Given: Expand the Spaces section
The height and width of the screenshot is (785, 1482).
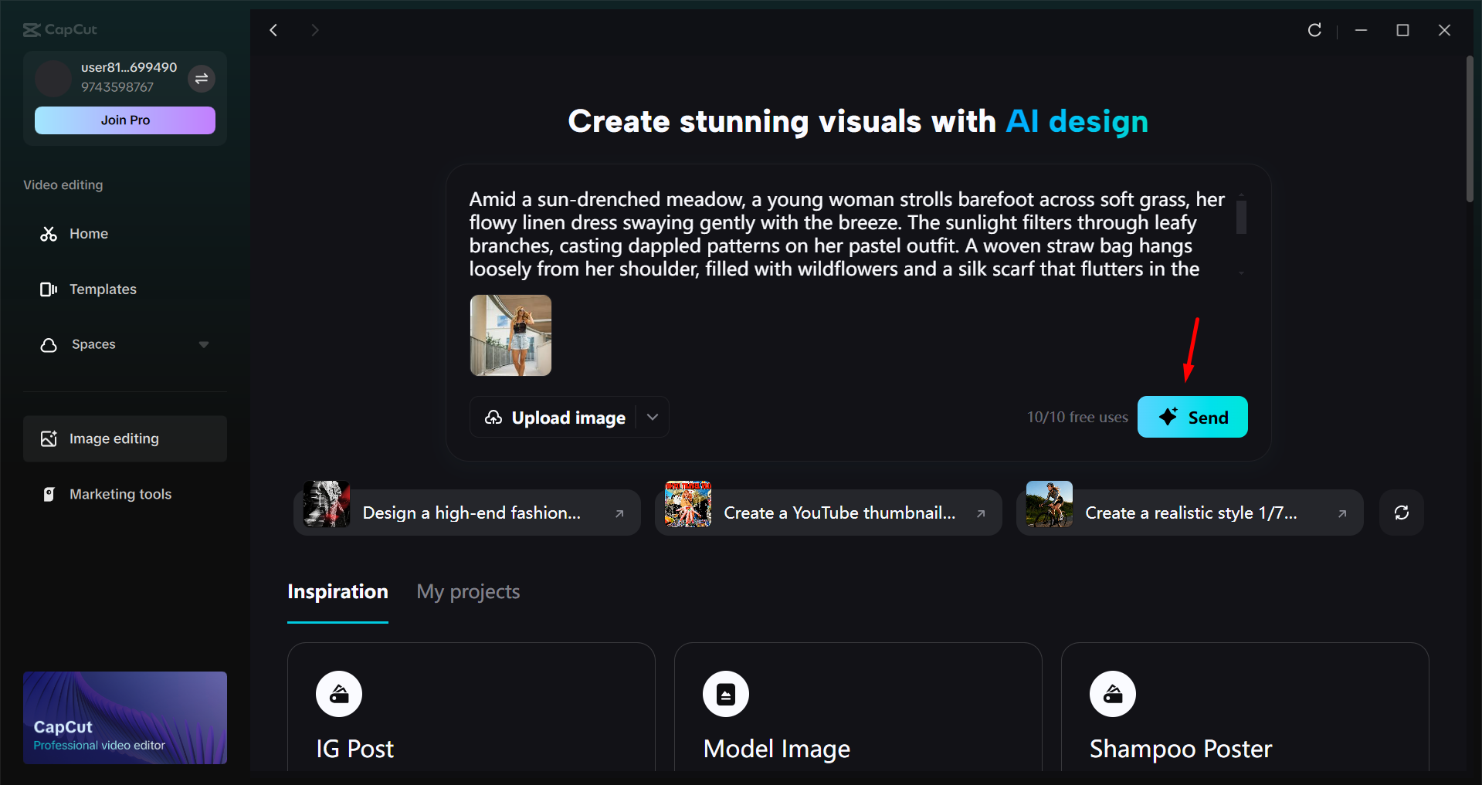Looking at the screenshot, I should point(203,344).
